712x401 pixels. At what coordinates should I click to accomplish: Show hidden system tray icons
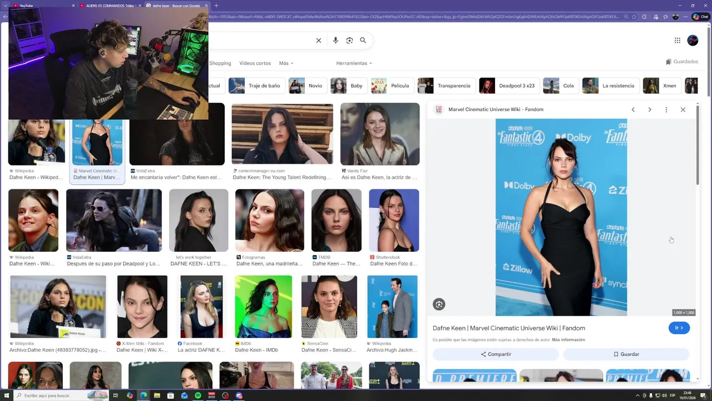tap(637, 395)
